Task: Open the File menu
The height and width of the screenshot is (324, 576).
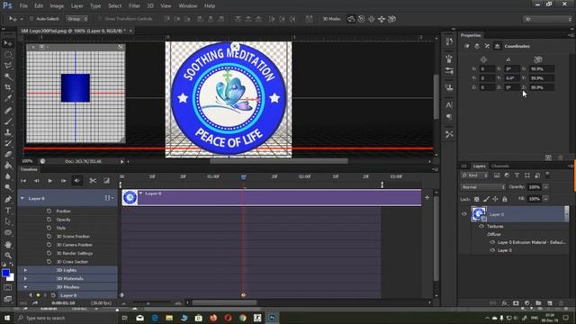Action: coord(23,6)
